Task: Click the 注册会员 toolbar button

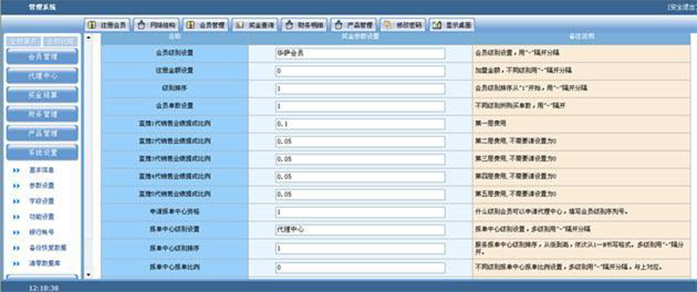Action: (108, 25)
